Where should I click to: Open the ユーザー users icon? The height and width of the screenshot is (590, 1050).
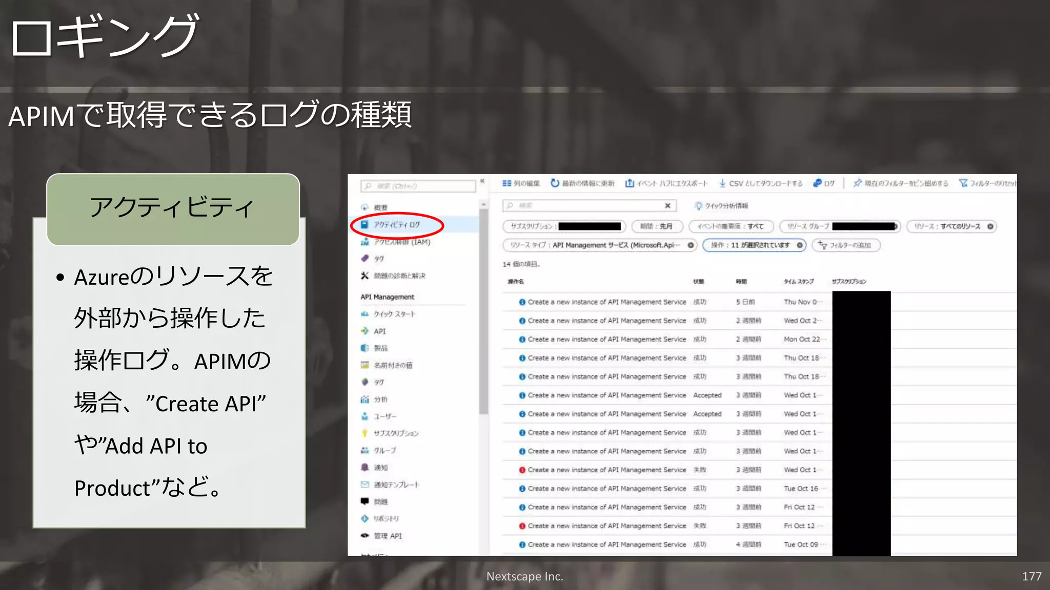[365, 416]
